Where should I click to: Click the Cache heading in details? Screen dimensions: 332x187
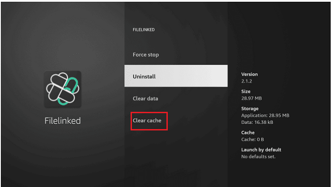click(248, 133)
